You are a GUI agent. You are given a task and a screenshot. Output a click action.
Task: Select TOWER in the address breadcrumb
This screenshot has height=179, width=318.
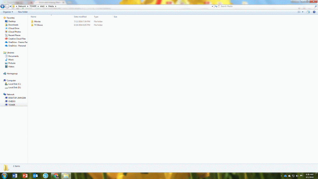click(33, 6)
